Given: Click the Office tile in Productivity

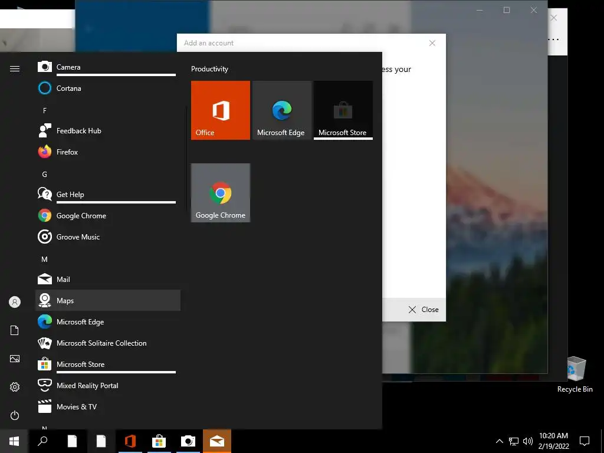Looking at the screenshot, I should click(221, 110).
